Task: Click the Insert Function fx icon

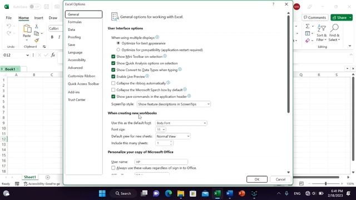Action: 53,55
